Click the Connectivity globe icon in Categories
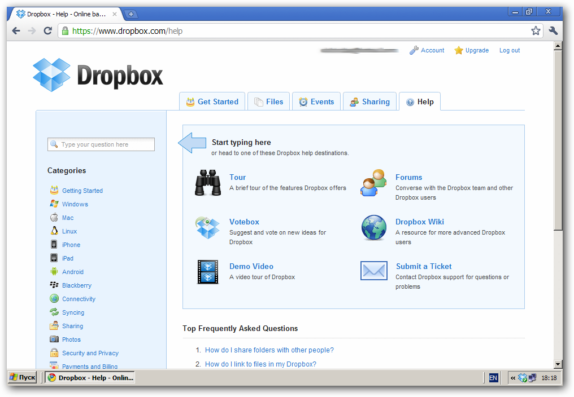The height and width of the screenshot is (397, 574). tap(54, 298)
